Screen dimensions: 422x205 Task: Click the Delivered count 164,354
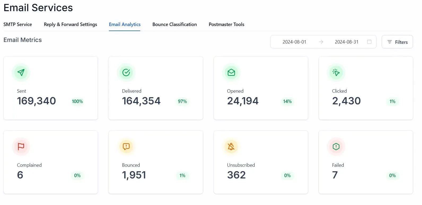coord(141,101)
